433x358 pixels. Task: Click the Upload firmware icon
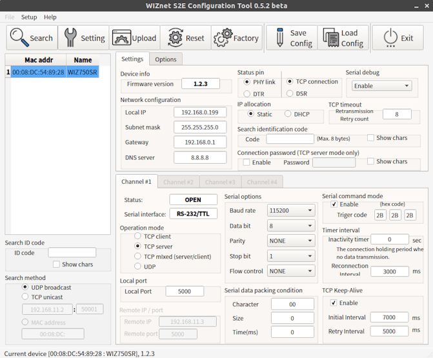click(x=121, y=37)
